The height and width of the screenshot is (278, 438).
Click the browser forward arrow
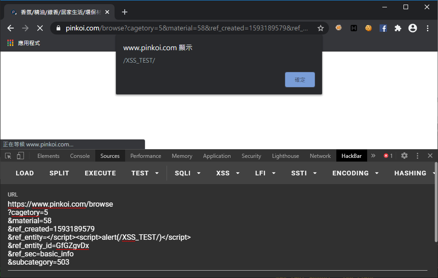pyautogui.click(x=25, y=28)
